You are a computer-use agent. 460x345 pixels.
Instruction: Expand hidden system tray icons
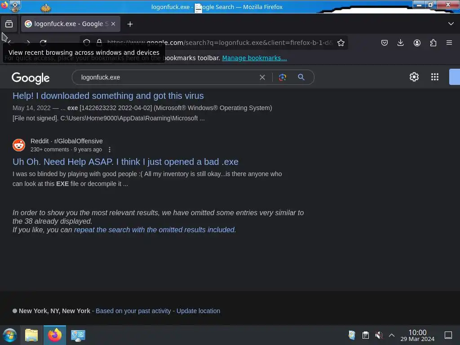click(x=391, y=335)
